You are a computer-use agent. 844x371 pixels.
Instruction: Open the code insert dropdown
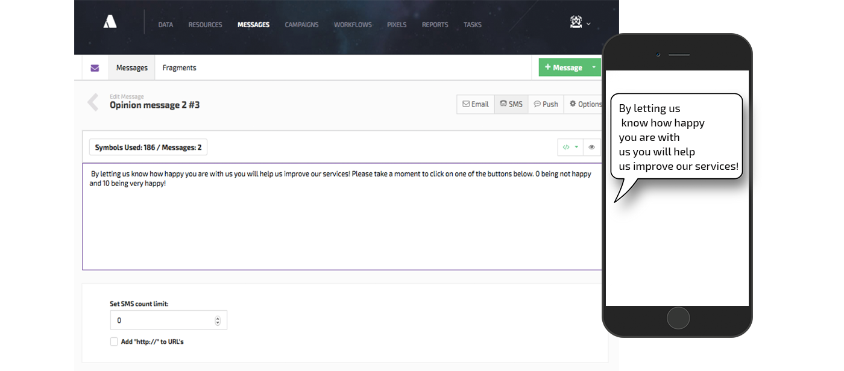click(x=570, y=147)
